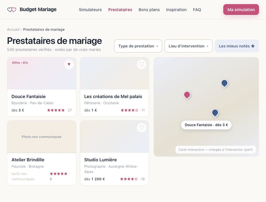Open FAQ nav item
Image resolution: width=266 pixels, height=202 pixels.
tap(197, 10)
